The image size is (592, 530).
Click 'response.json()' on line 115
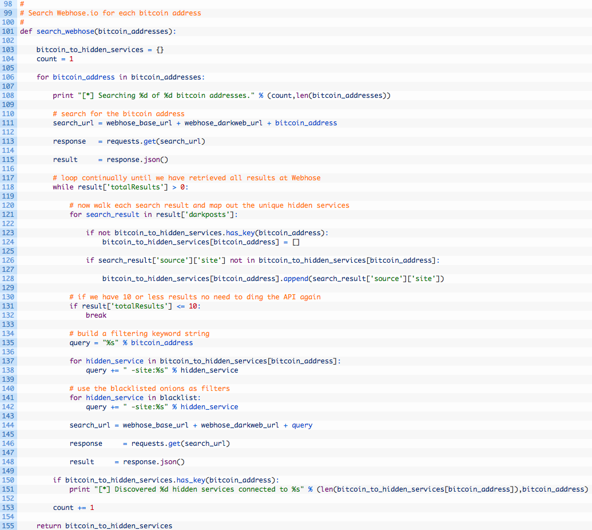(137, 160)
